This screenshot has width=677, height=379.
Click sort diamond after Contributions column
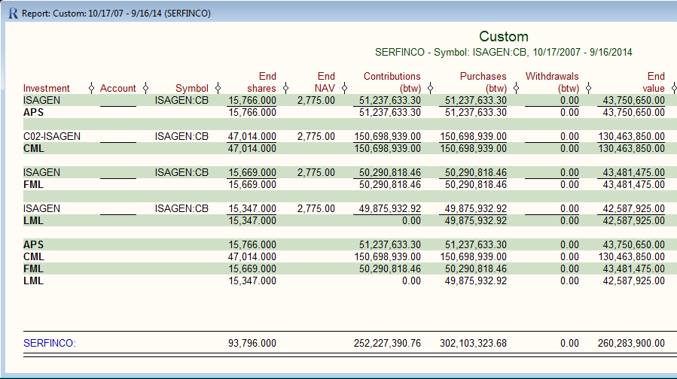point(430,89)
